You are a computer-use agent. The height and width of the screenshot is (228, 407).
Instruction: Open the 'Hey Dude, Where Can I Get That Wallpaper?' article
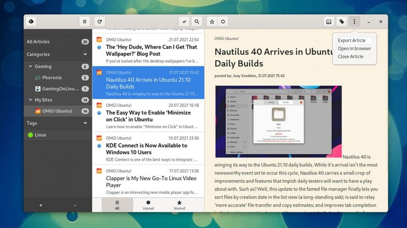(148, 50)
